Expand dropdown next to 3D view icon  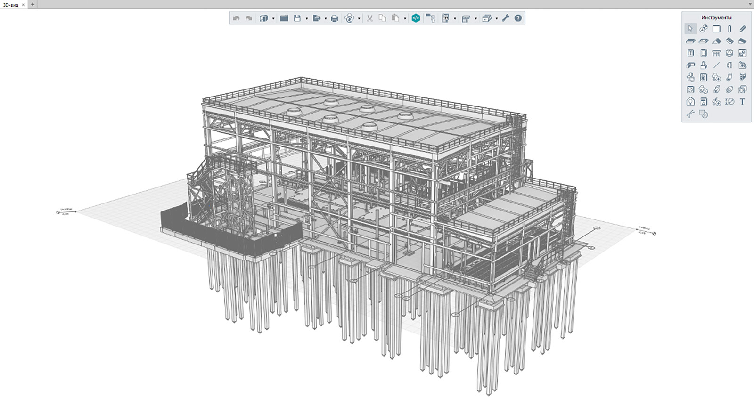point(273,19)
